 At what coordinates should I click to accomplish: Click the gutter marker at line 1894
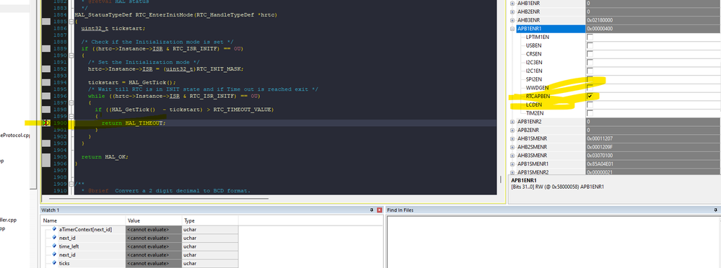(x=46, y=82)
